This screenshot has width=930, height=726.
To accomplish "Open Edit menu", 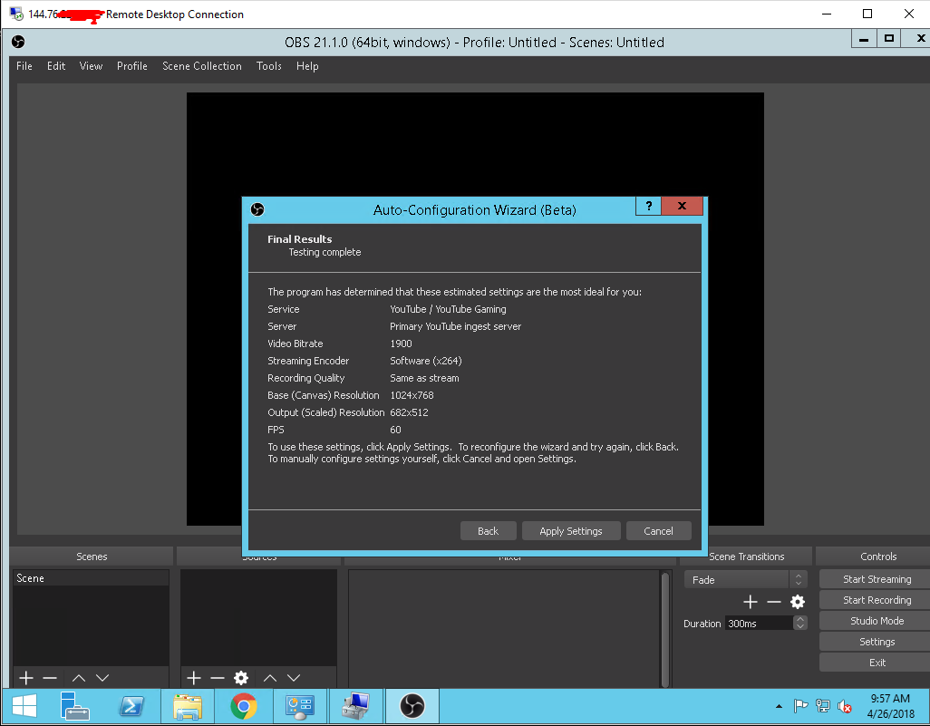I will pyautogui.click(x=56, y=66).
